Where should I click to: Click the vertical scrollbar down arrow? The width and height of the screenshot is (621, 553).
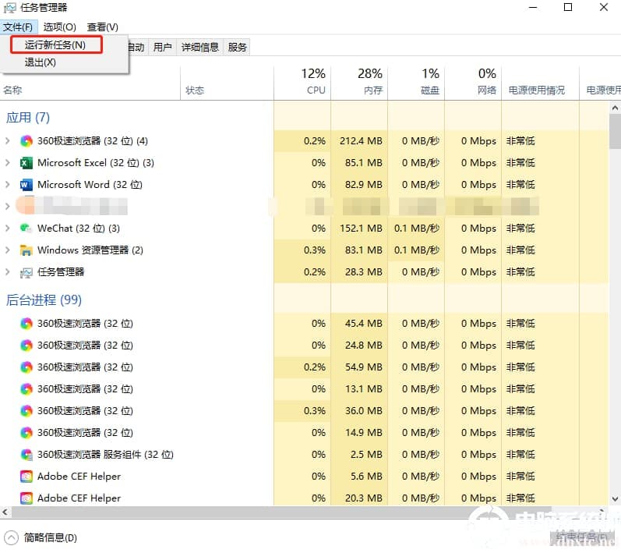tap(615, 498)
